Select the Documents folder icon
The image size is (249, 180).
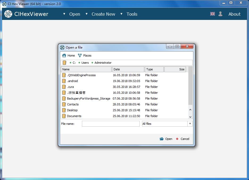[64, 116]
